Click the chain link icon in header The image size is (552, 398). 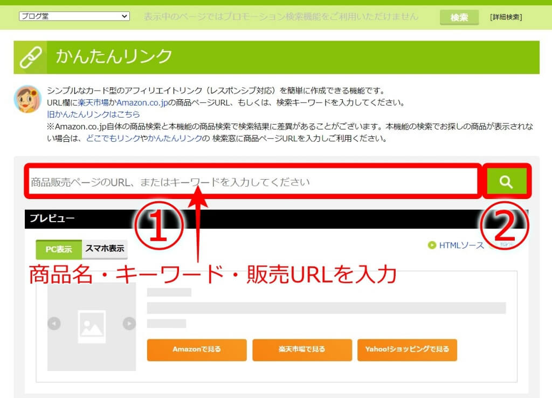(31, 57)
